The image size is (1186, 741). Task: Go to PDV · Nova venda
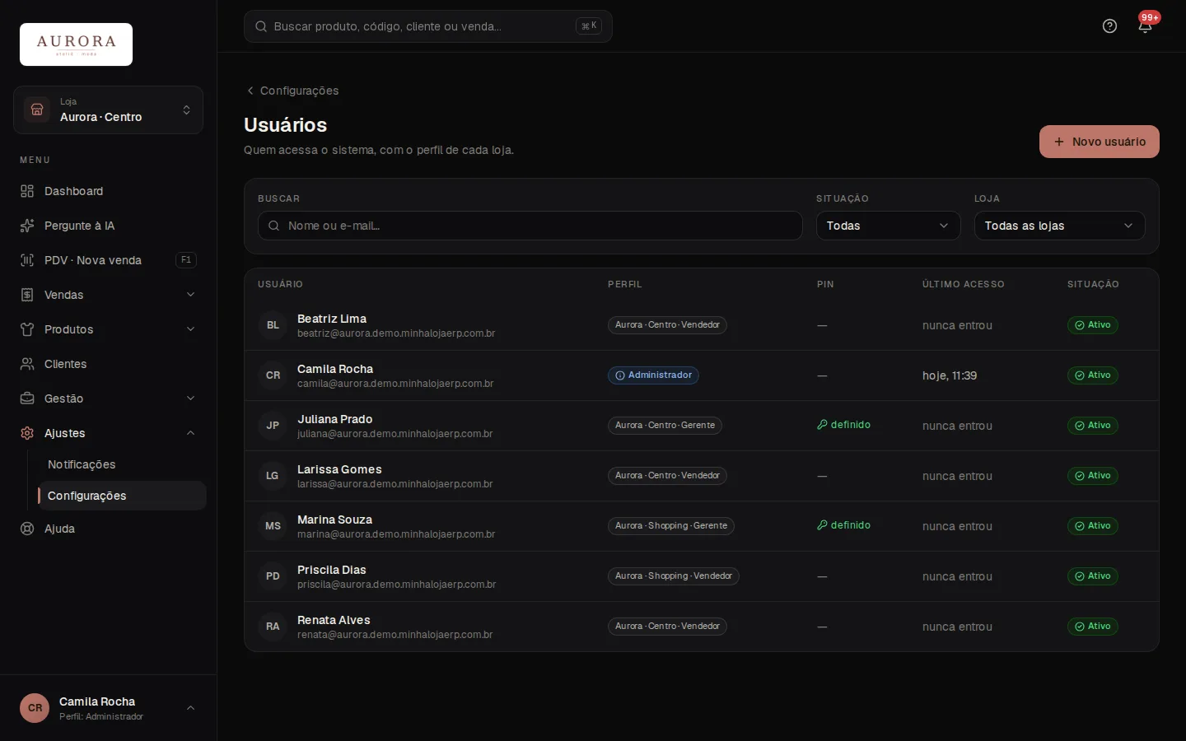tap(108, 260)
